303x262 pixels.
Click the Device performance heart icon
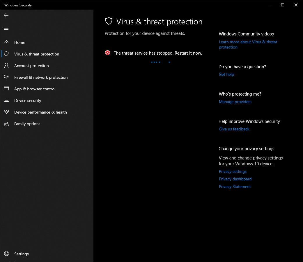[x=6, y=112]
